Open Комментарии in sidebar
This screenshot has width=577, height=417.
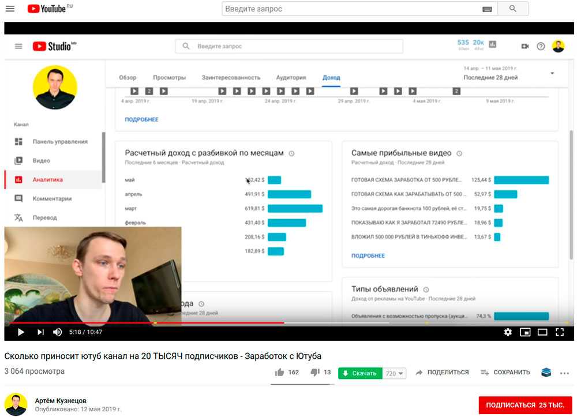click(53, 198)
